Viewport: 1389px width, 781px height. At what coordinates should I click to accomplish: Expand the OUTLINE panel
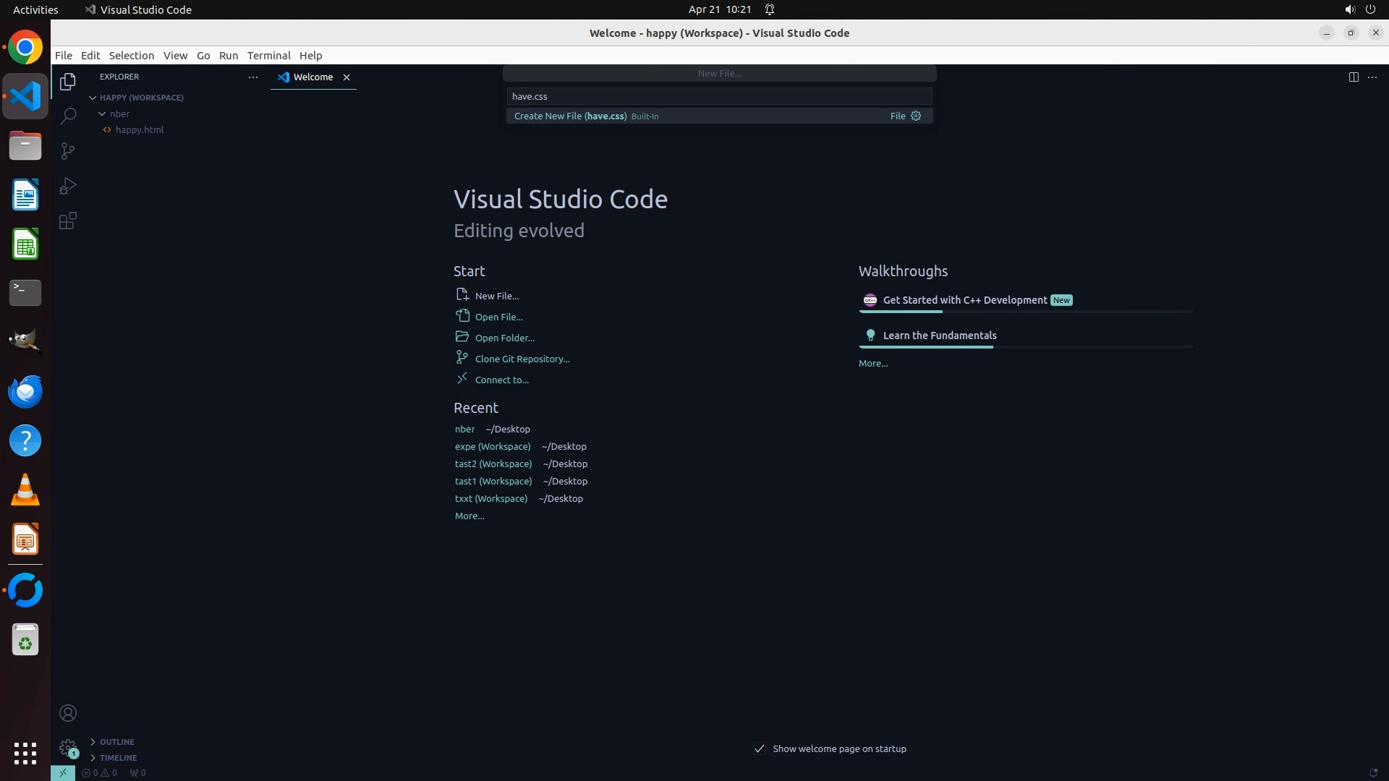pyautogui.click(x=116, y=742)
